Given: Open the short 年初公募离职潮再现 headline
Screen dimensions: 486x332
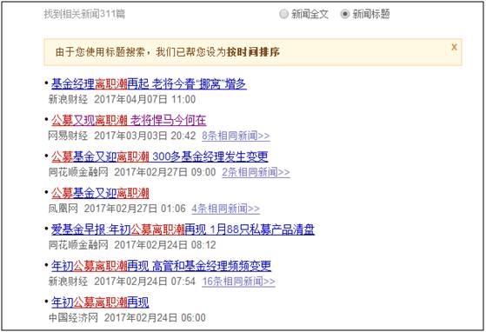Looking at the screenshot, I should point(100,302).
